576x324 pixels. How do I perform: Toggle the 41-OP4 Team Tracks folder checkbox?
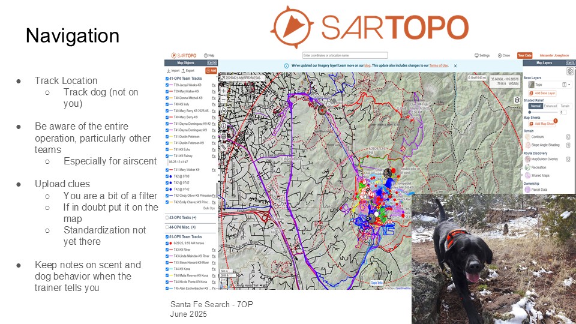(167, 79)
